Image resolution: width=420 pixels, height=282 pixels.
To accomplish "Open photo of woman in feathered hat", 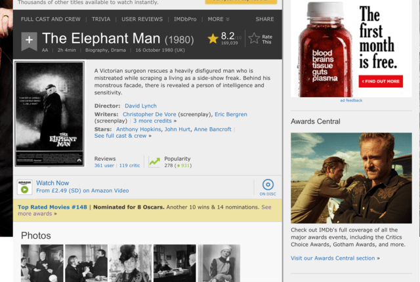I will tap(131, 263).
